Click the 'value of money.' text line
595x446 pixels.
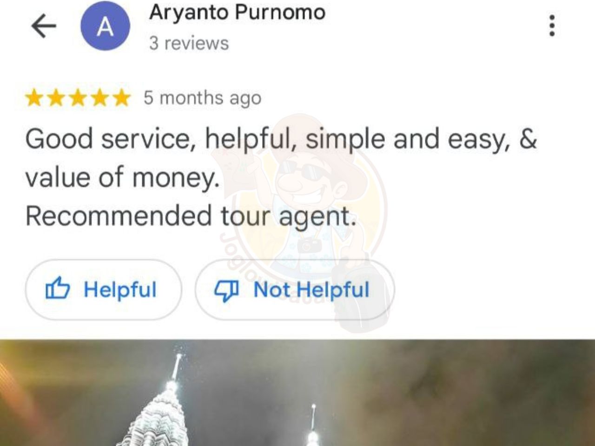pos(122,177)
